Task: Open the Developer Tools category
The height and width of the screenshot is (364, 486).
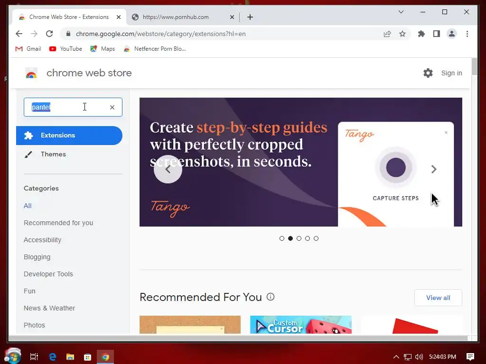Action: tap(48, 274)
